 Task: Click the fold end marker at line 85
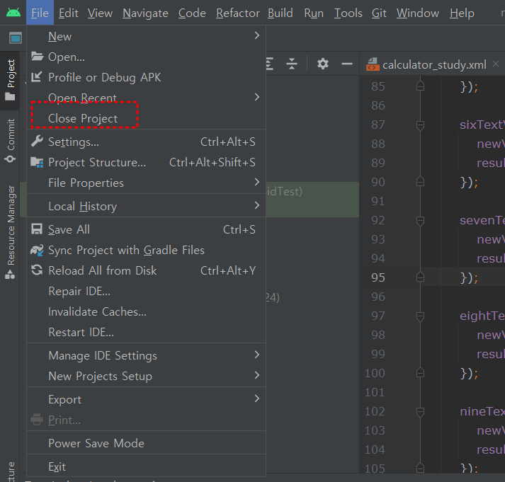420,86
